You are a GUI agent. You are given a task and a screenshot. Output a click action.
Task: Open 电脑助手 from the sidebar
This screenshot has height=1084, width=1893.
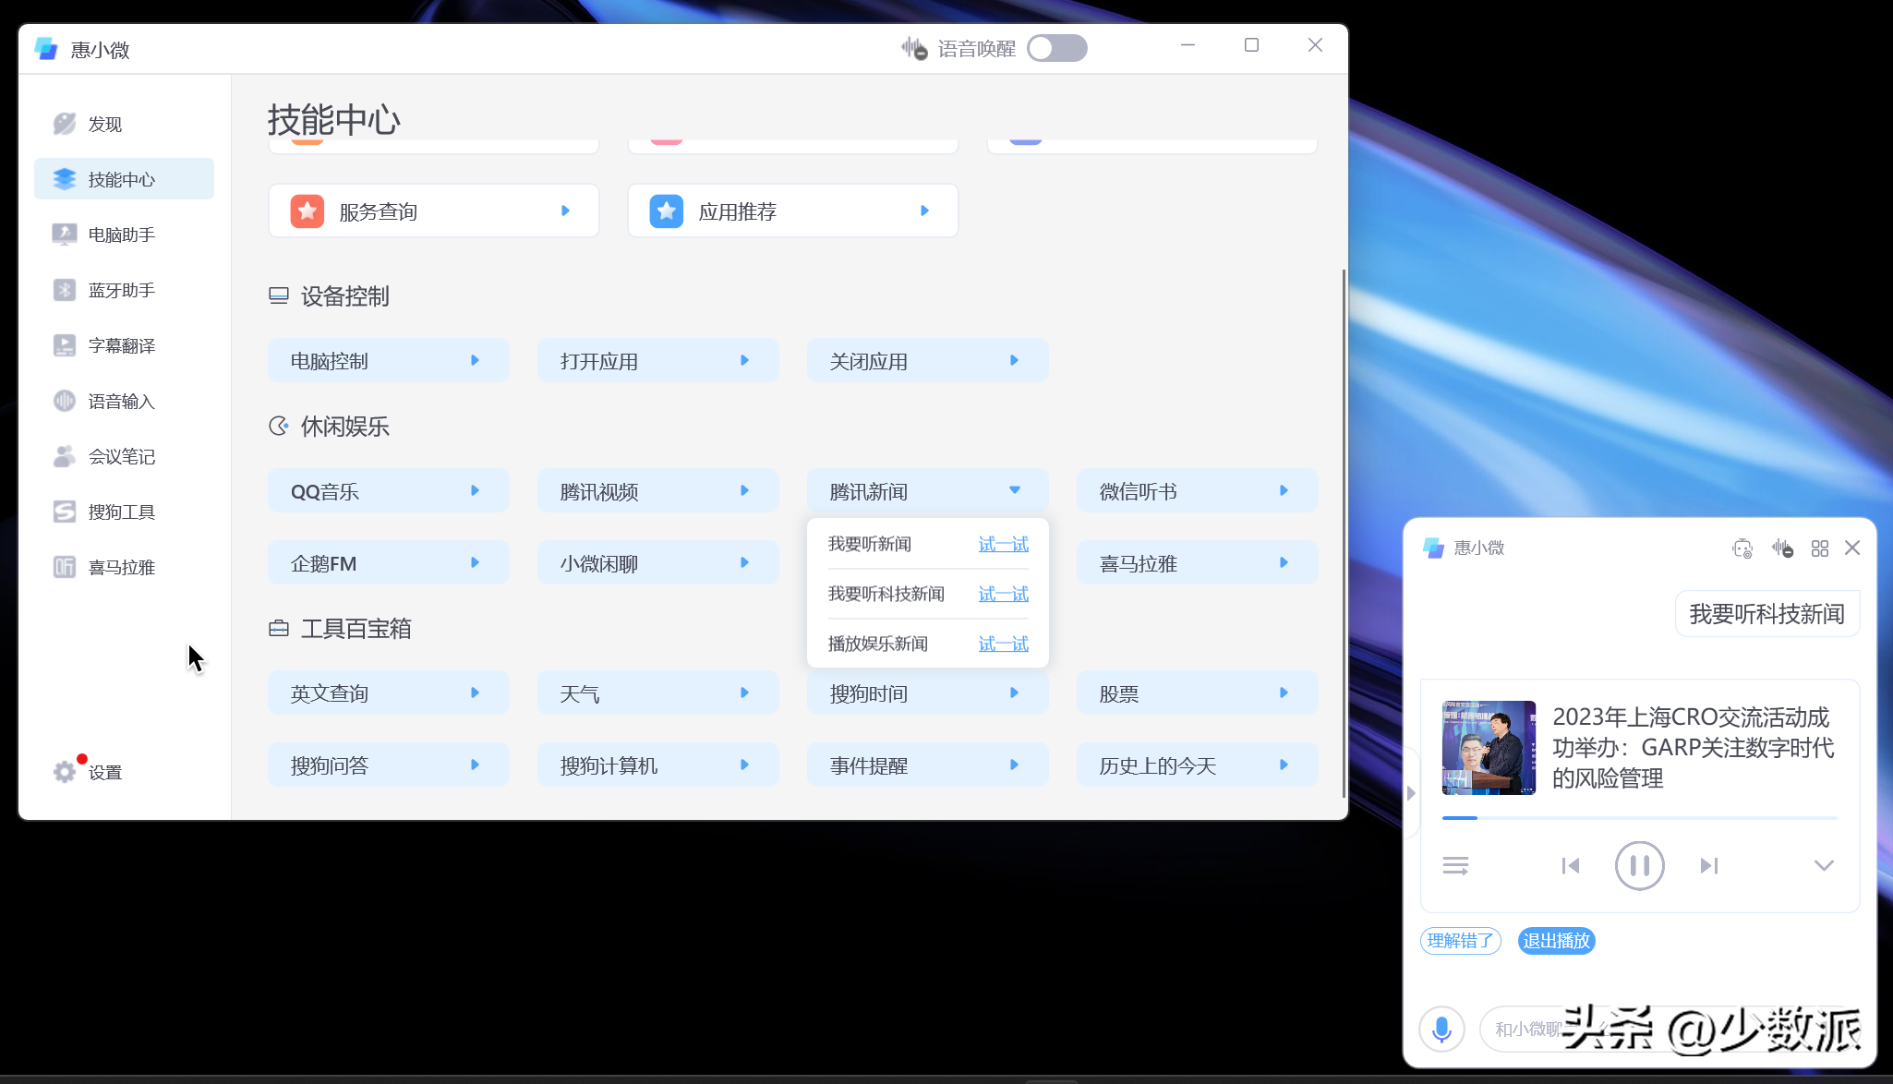pyautogui.click(x=124, y=235)
